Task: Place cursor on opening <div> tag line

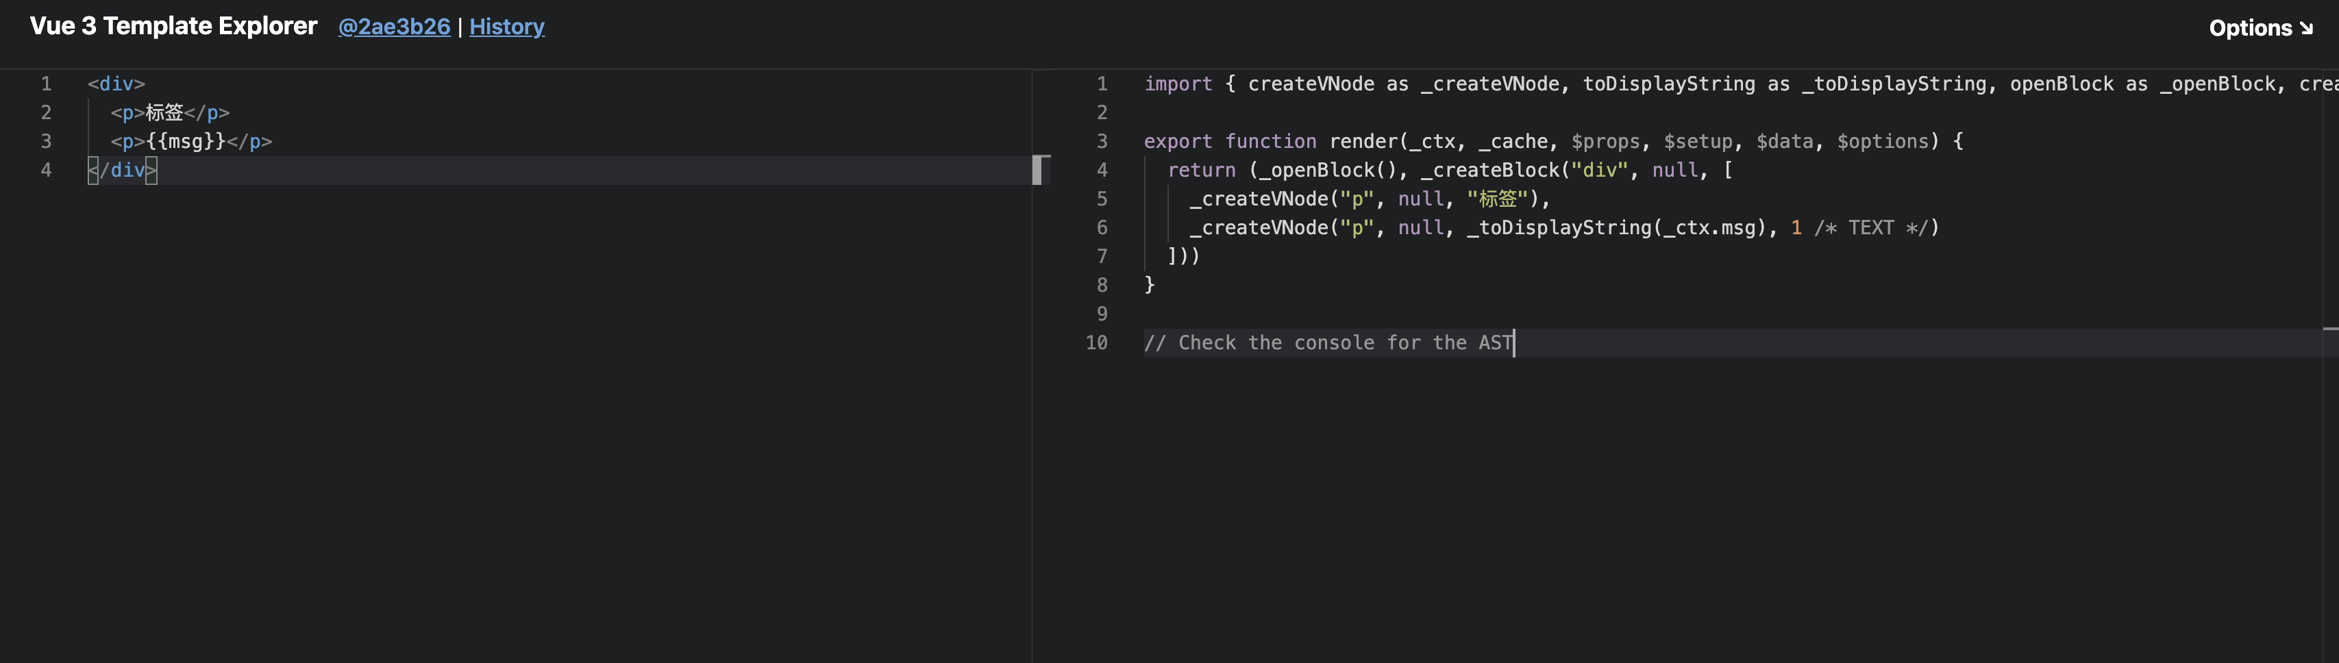Action: click(x=116, y=84)
